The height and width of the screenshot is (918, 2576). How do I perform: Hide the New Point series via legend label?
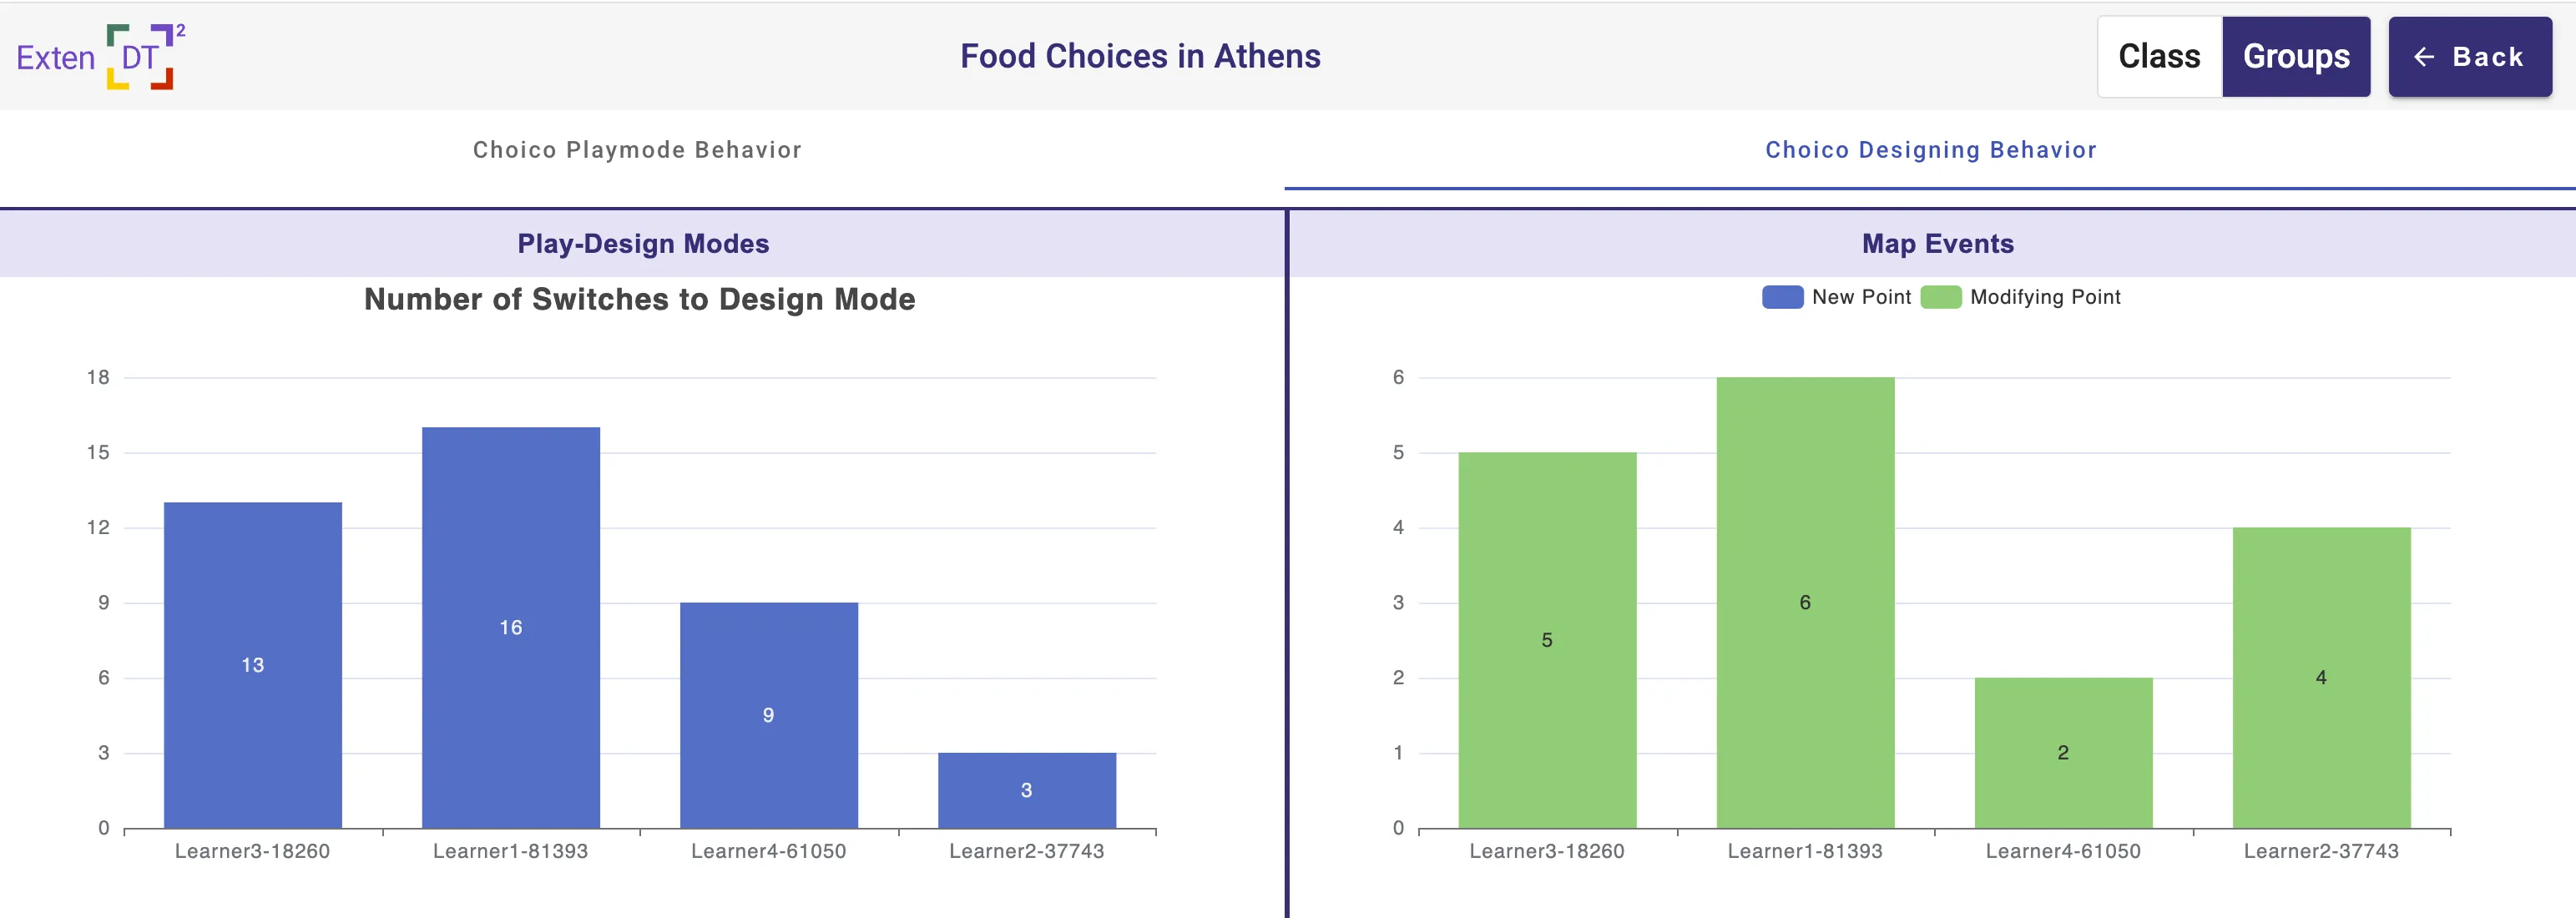(x=1861, y=297)
